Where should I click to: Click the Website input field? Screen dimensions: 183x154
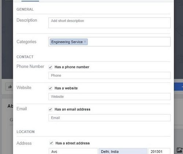tap(109, 96)
